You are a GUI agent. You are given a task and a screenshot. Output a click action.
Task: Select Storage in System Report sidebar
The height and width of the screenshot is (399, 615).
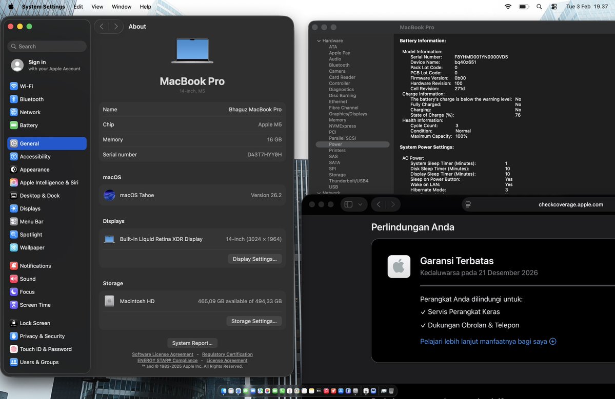coord(338,175)
